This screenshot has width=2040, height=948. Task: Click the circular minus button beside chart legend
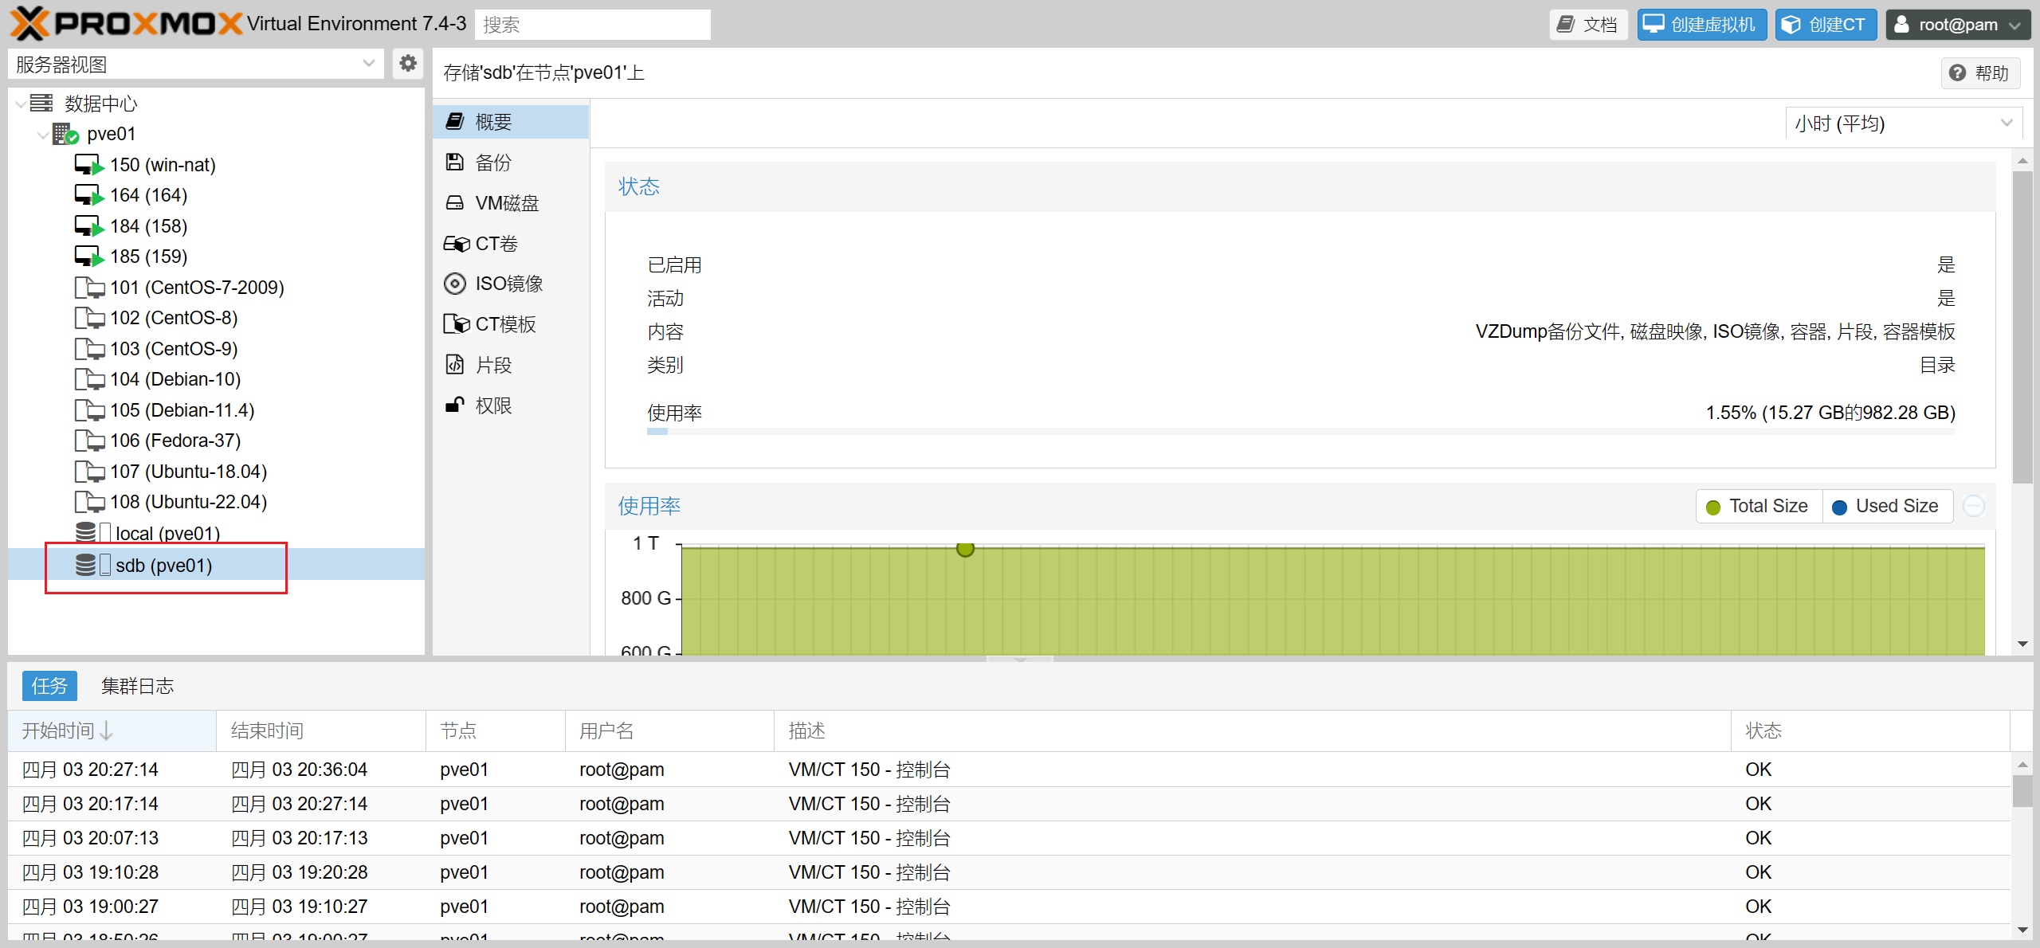coord(1973,507)
